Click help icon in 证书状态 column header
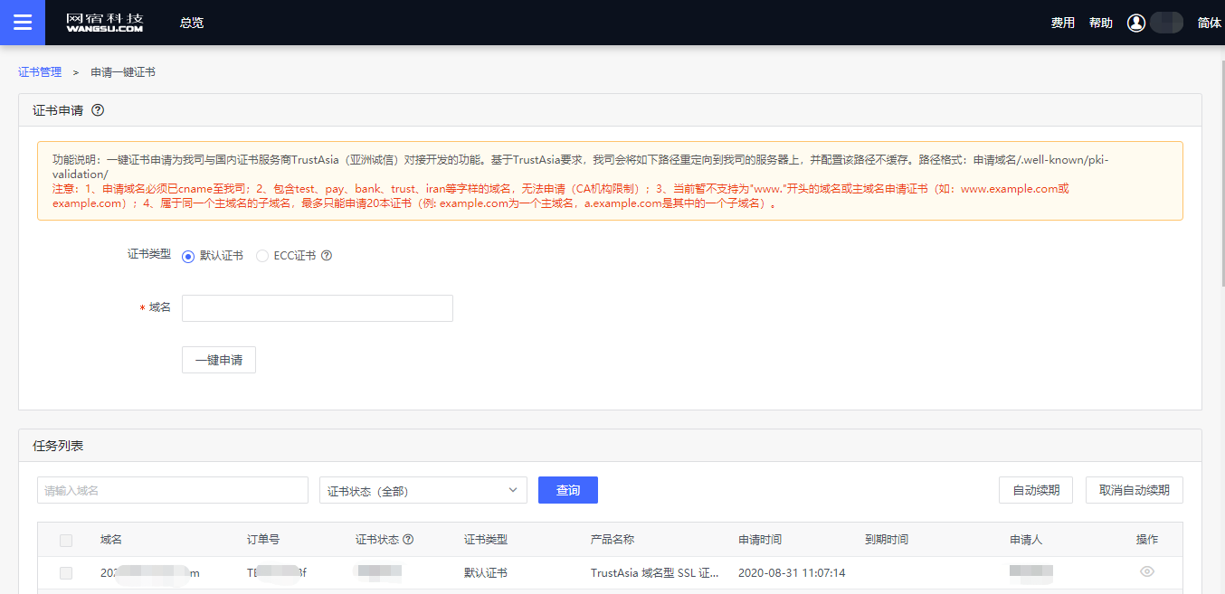Viewport: 1225px width, 594px height. [408, 540]
